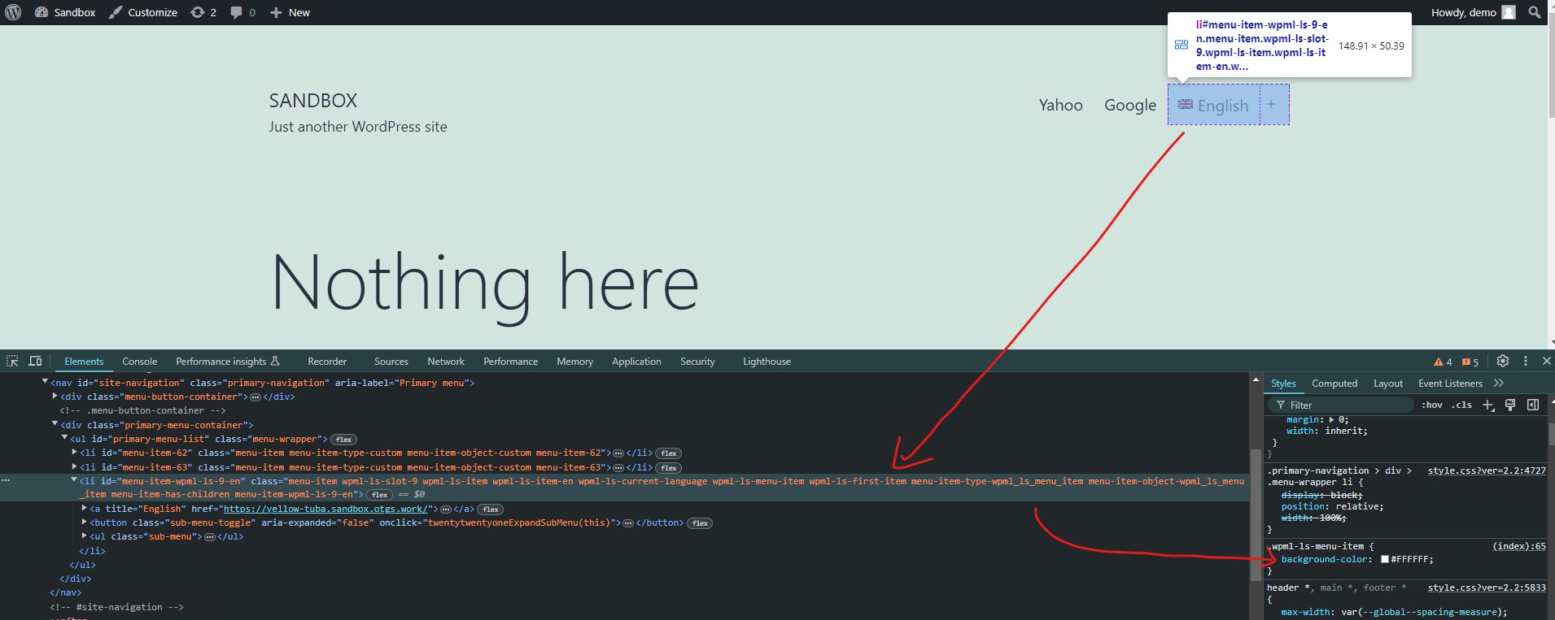Collapse the nav#site-navigation node
Viewport: 1555px width, 620px height.
tap(45, 382)
